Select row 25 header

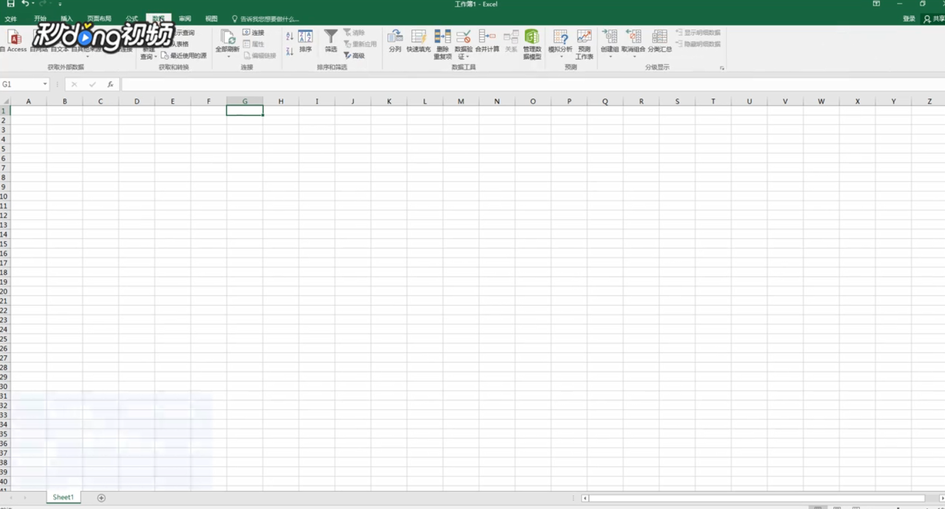[5, 339]
